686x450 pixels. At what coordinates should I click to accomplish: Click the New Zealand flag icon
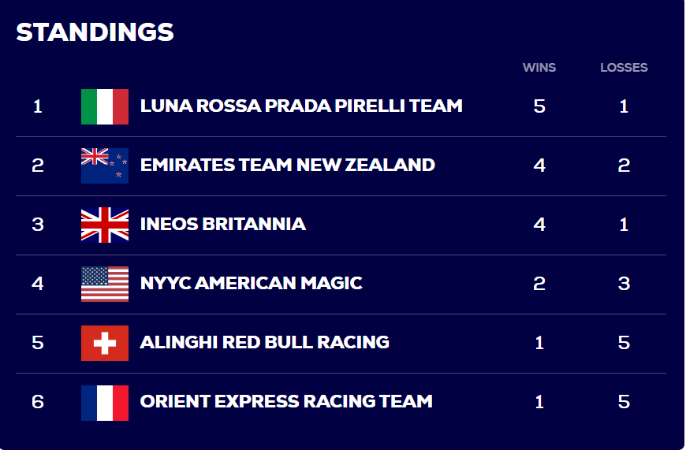point(105,165)
